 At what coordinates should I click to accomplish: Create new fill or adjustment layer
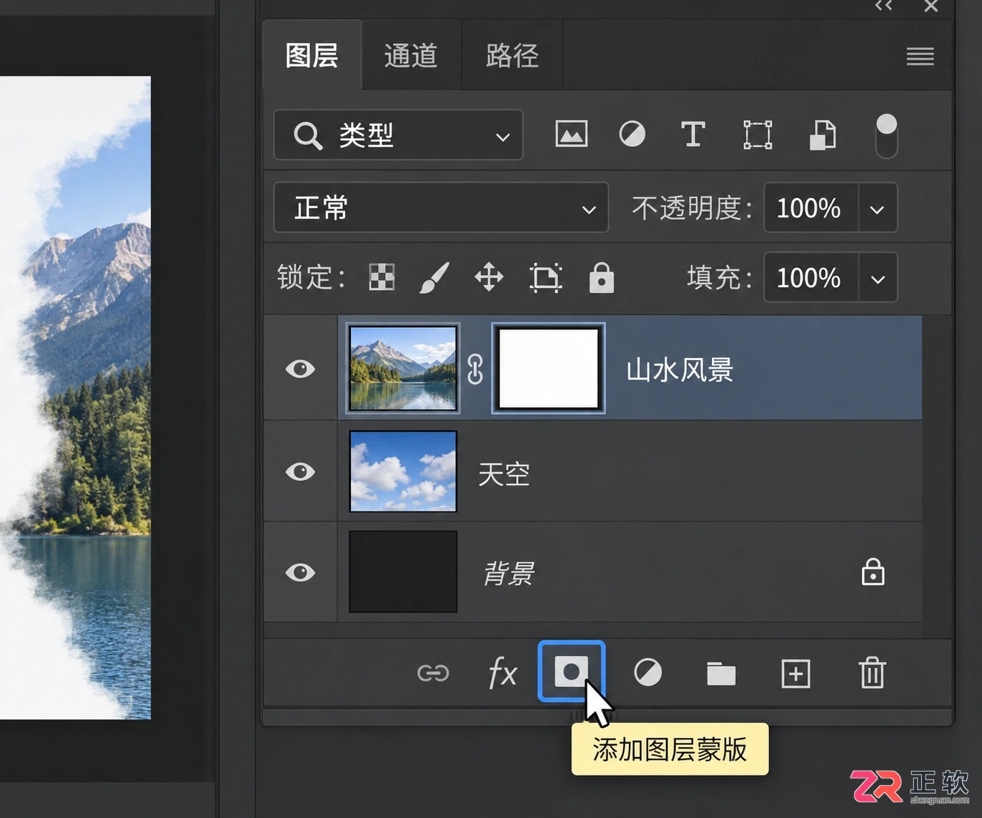[x=648, y=673]
